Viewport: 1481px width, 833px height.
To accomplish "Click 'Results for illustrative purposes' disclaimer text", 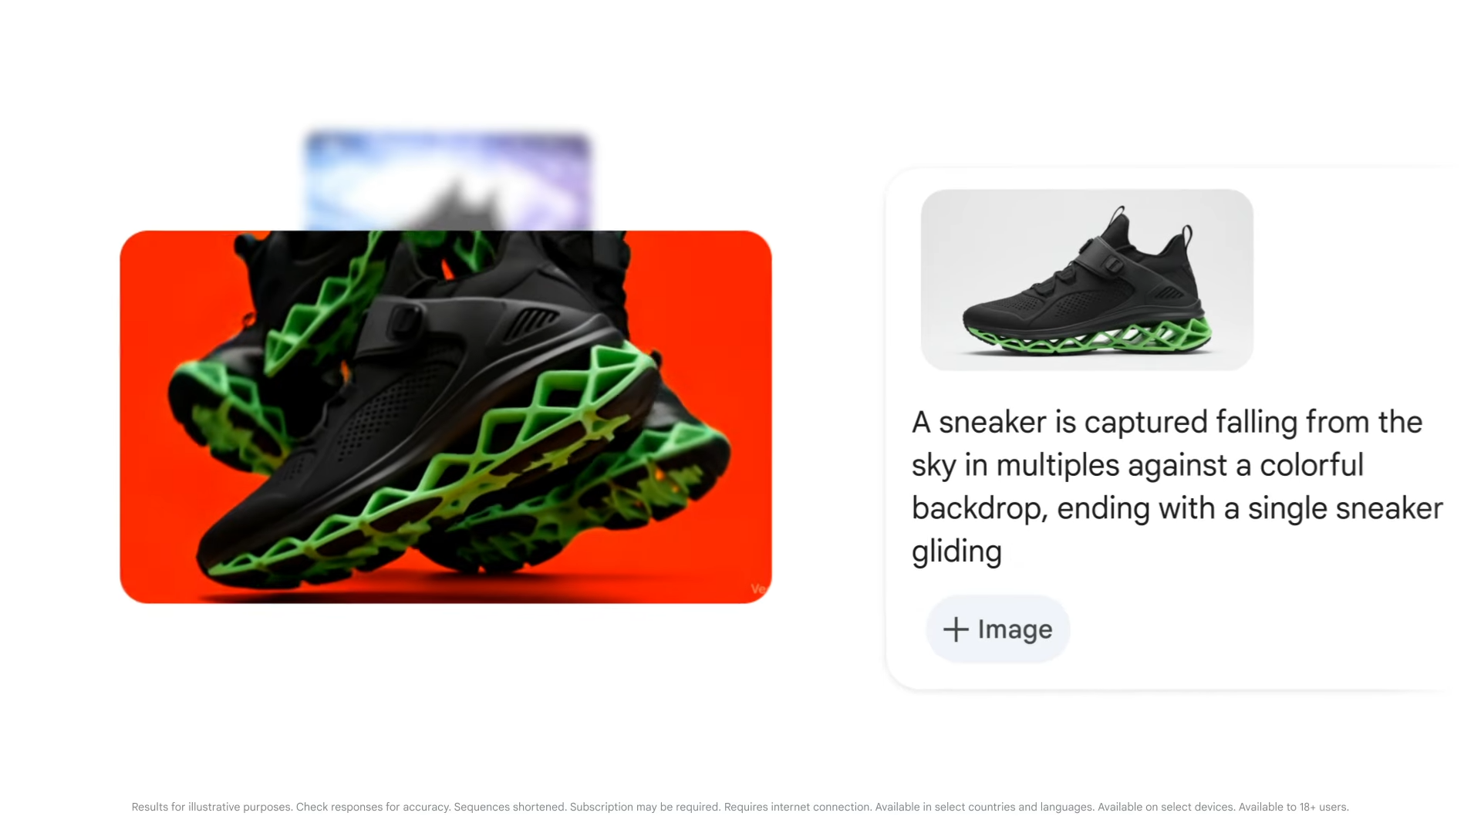I will (212, 808).
